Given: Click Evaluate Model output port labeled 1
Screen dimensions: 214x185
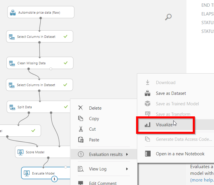Looking at the screenshot, I should 54,179.
